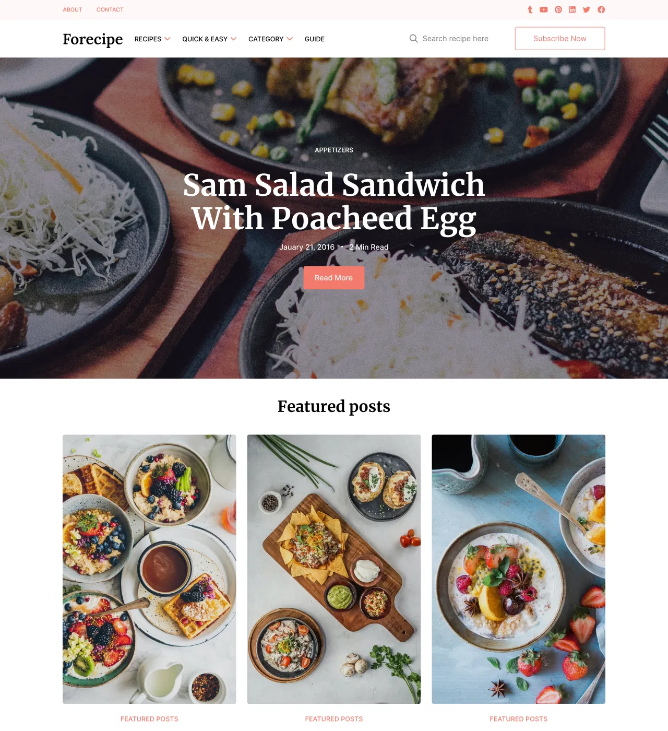
Task: Open the Sam Salad Sandwich headline
Action: pyautogui.click(x=334, y=202)
